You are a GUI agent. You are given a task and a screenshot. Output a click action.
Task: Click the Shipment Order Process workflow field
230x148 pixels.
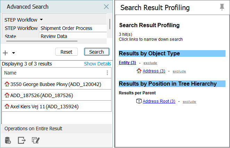[x=68, y=28]
